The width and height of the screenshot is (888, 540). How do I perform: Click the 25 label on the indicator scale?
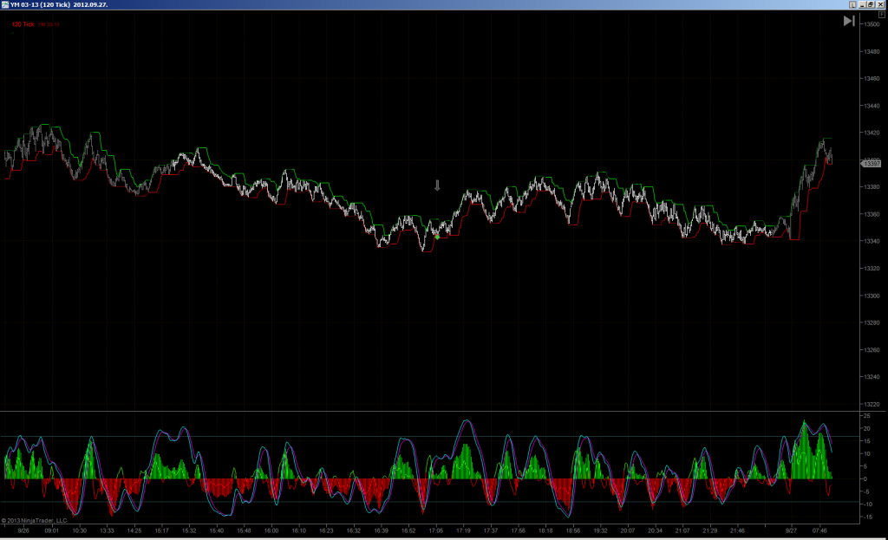click(x=866, y=416)
